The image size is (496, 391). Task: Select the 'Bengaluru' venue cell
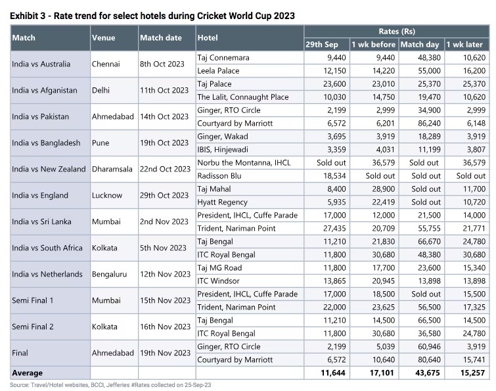pyautogui.click(x=114, y=274)
